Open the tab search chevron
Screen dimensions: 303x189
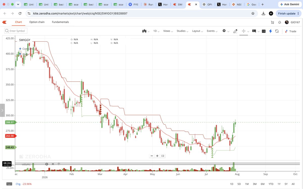tap(18, 5)
